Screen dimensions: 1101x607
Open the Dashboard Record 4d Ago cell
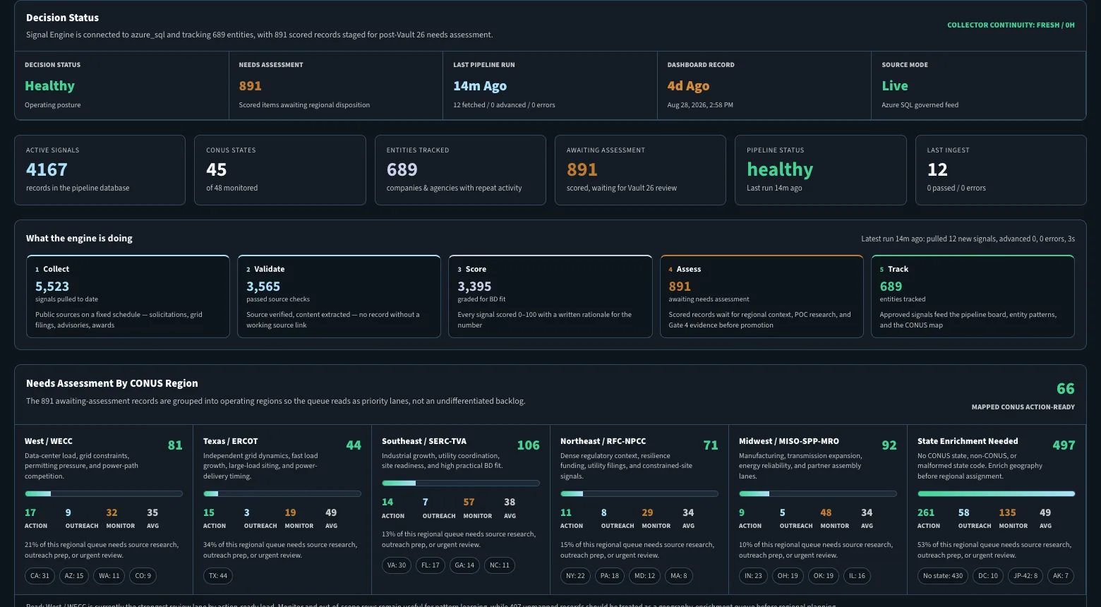tap(764, 85)
